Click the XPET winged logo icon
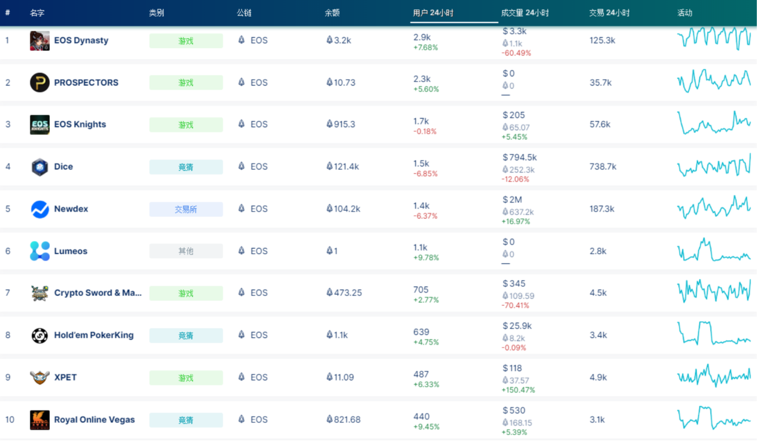The height and width of the screenshot is (444, 757). pos(40,378)
